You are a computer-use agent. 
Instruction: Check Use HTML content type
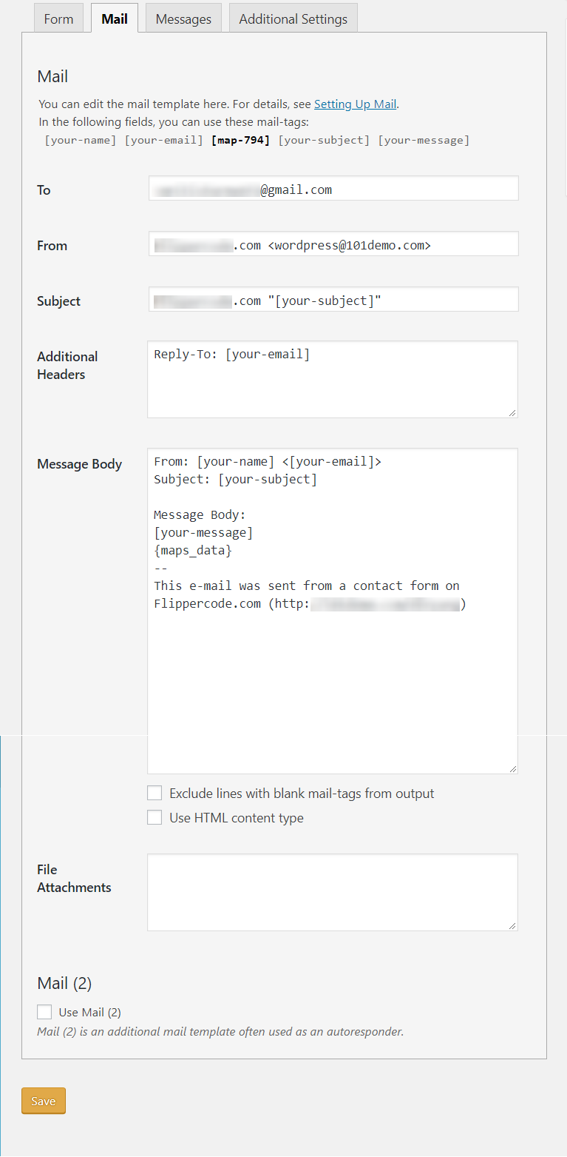pos(155,818)
